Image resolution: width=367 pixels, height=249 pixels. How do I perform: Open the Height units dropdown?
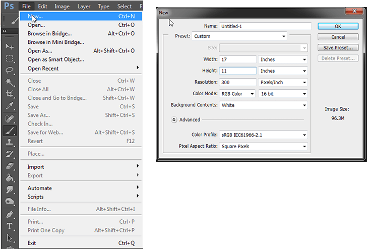[x=283, y=71]
